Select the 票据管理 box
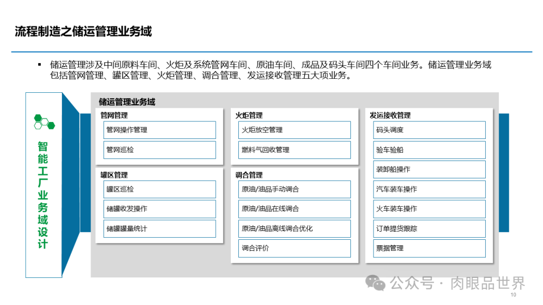This screenshot has width=543, height=305. [x=429, y=248]
